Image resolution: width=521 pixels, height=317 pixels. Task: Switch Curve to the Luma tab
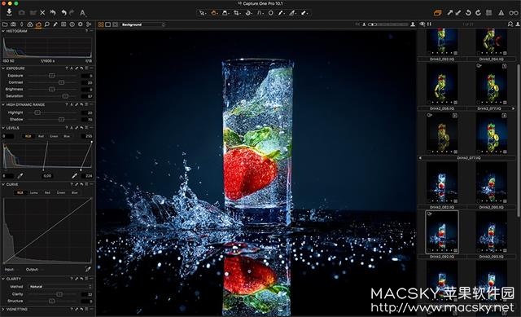(34, 192)
